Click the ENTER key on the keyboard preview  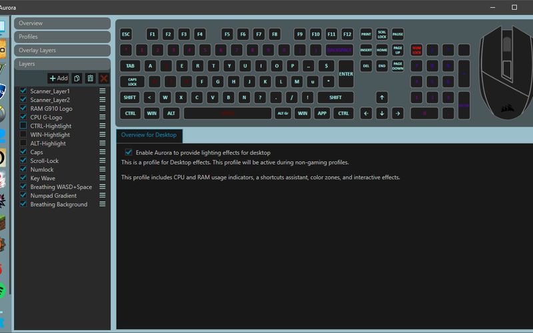[346, 74]
